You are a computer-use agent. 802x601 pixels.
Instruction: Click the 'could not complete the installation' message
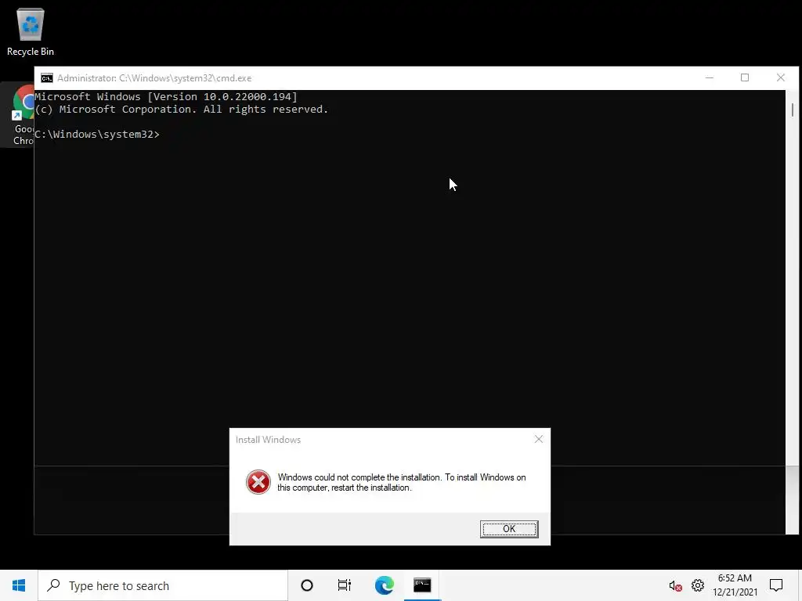click(402, 482)
